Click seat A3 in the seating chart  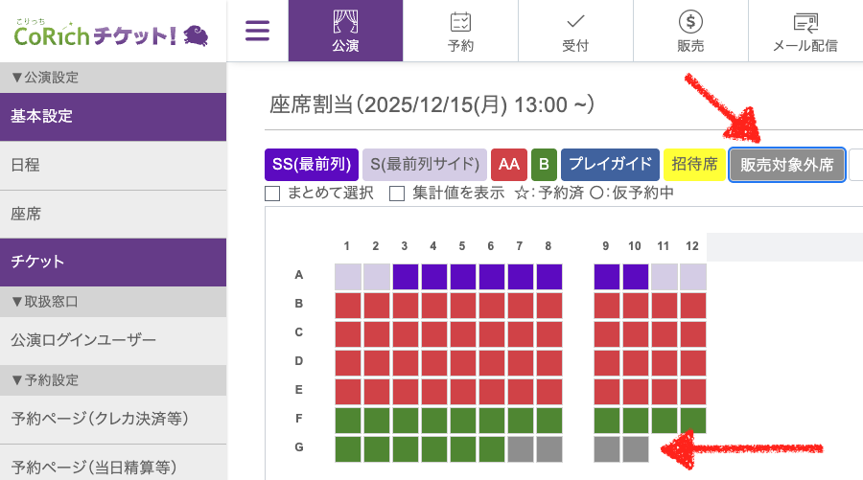(x=406, y=276)
